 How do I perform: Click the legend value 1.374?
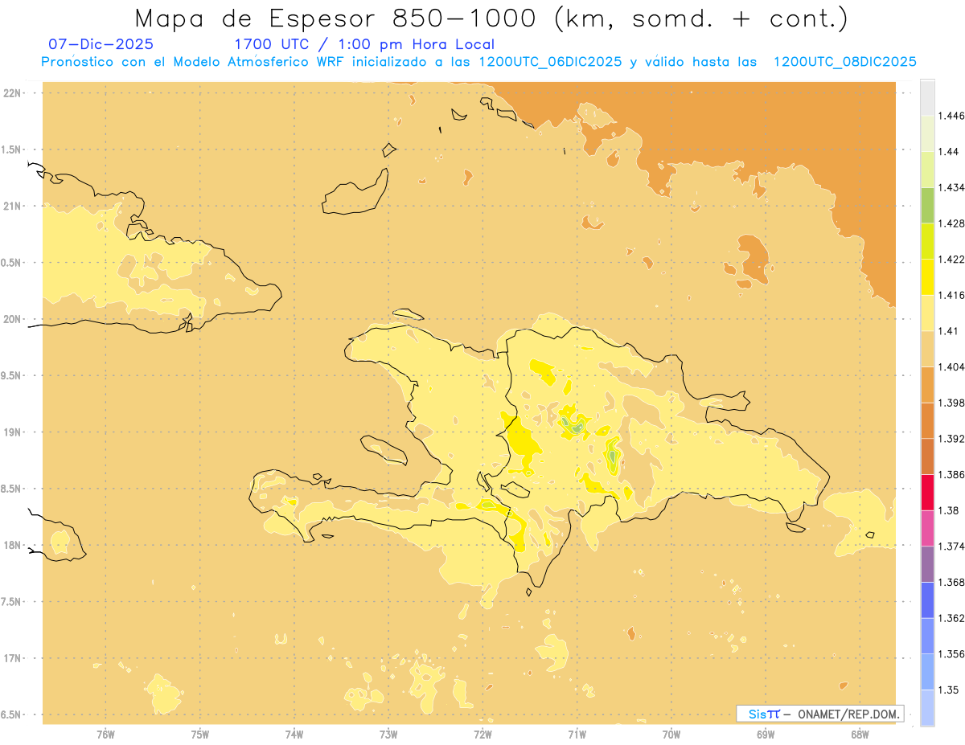click(x=951, y=546)
